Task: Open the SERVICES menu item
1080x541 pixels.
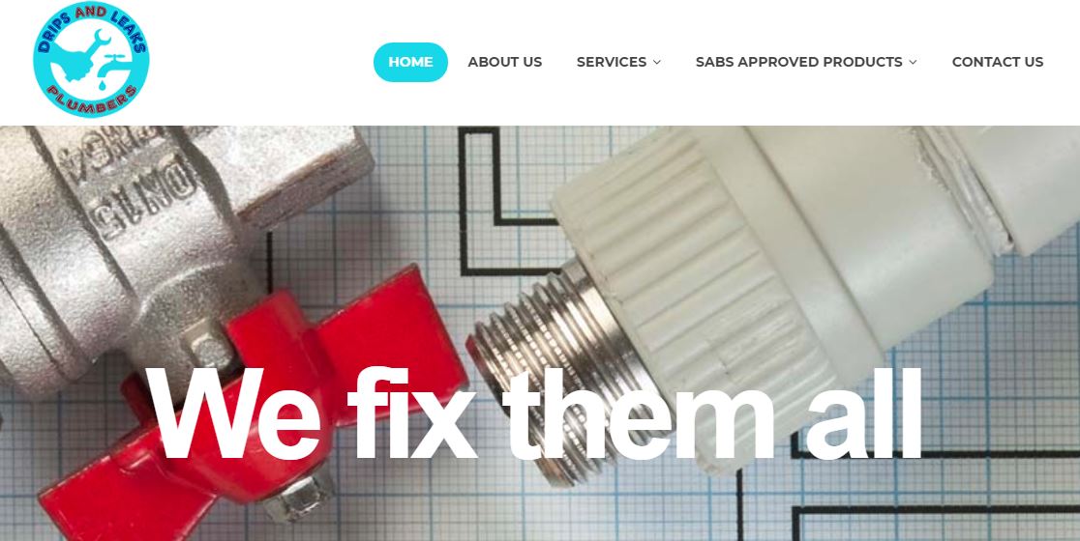Action: (x=612, y=62)
